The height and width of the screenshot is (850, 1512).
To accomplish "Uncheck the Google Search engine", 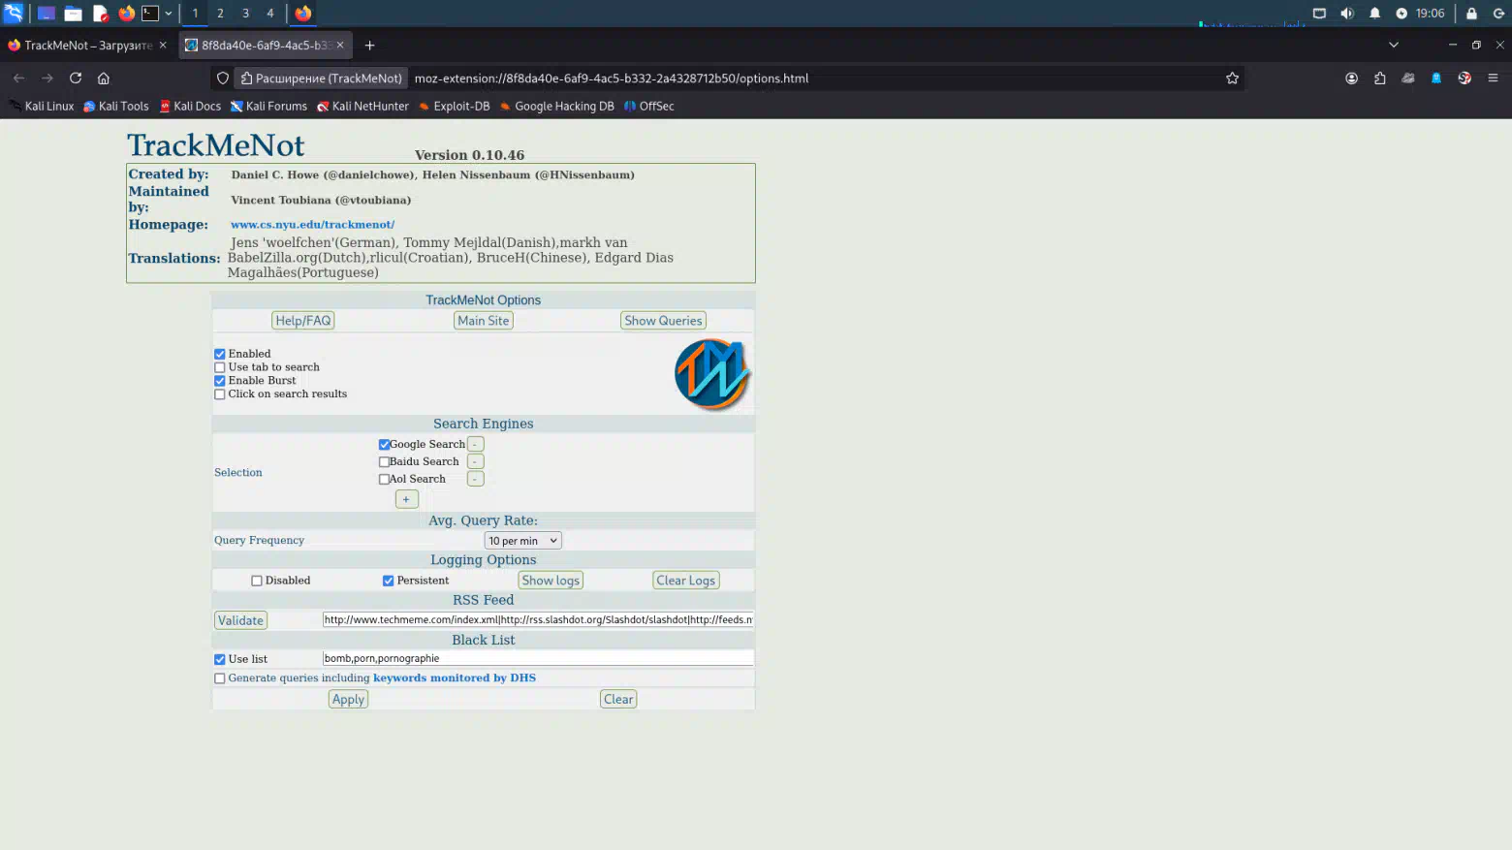I will point(384,445).
